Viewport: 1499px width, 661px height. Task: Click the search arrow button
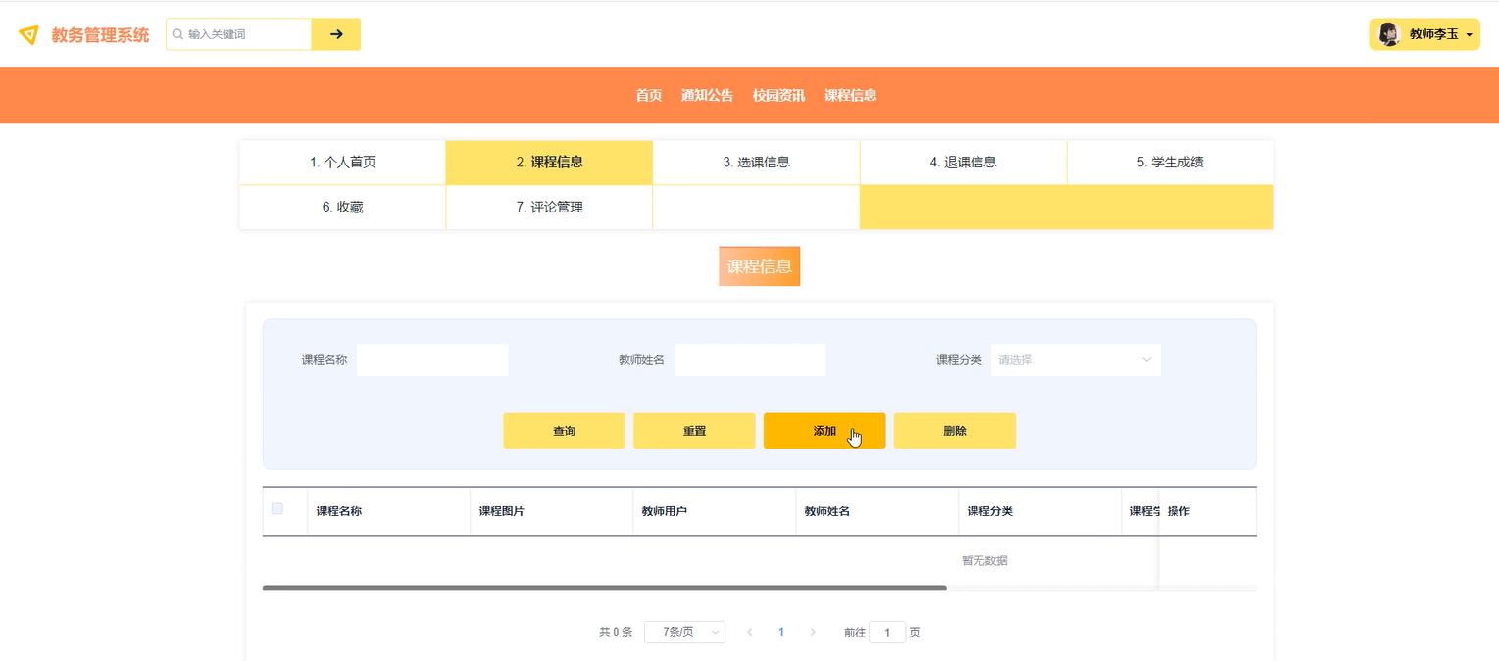coord(336,34)
